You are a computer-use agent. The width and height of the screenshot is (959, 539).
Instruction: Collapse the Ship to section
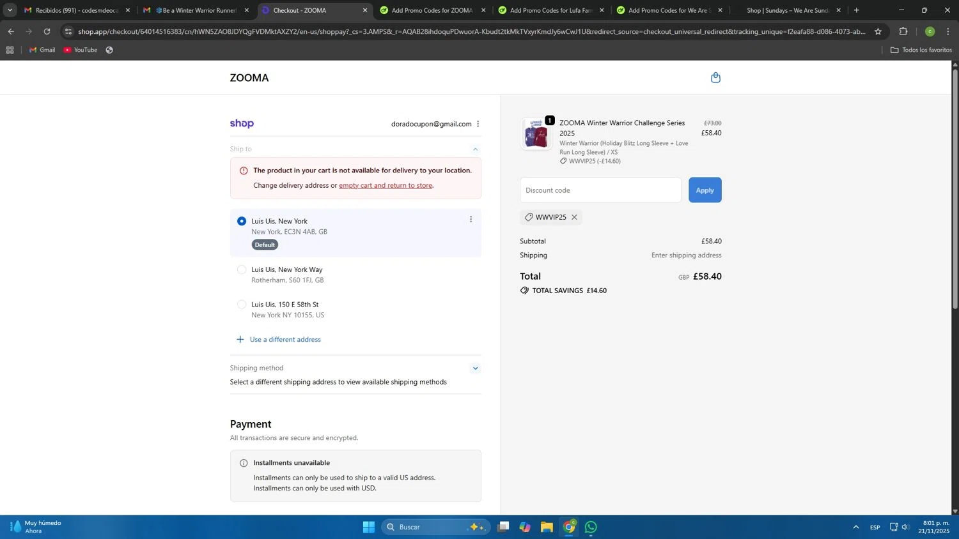point(475,149)
